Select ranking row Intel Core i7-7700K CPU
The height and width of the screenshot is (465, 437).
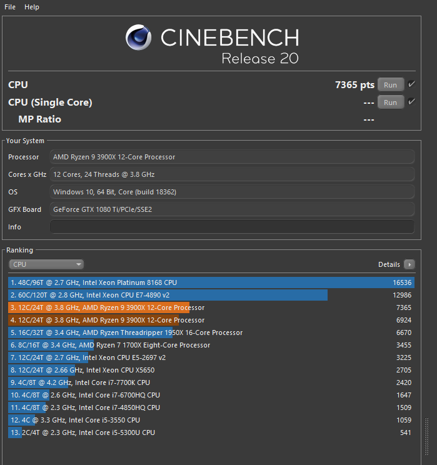pos(211,382)
